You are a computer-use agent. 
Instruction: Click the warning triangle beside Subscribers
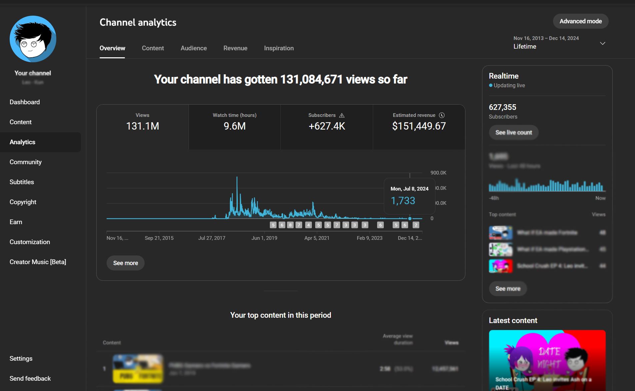[x=342, y=115]
